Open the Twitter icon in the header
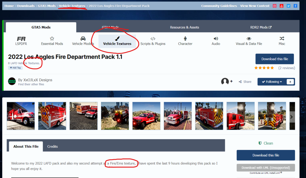Screen dimensions: 306x178 tap(288, 6)
